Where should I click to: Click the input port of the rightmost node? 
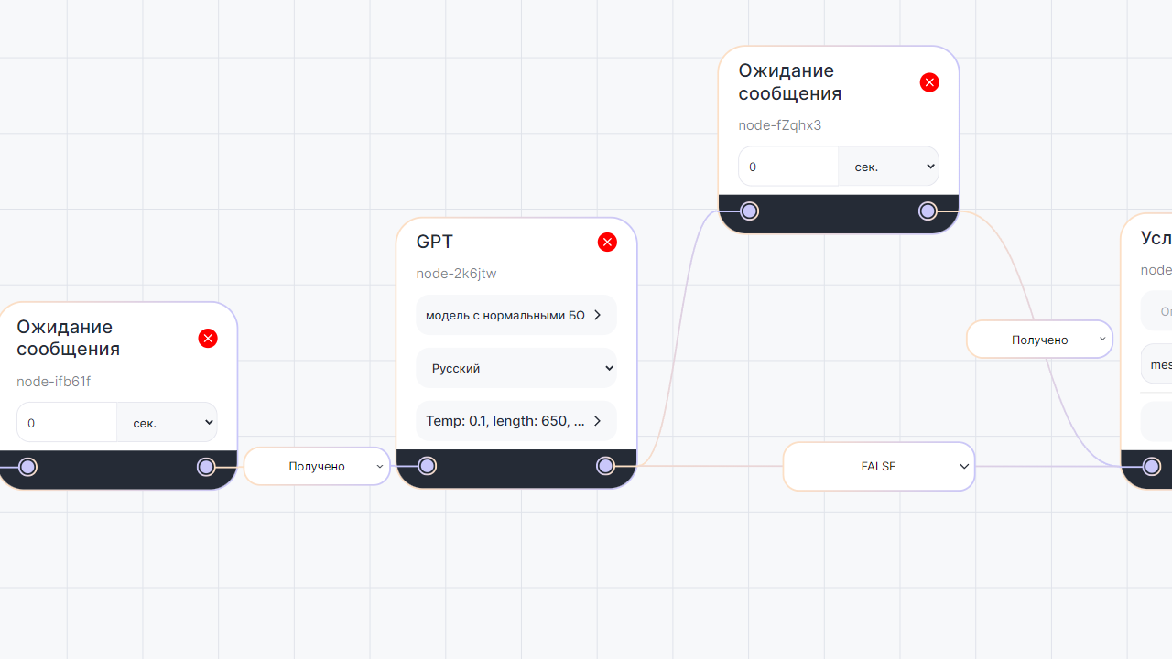[1152, 466]
